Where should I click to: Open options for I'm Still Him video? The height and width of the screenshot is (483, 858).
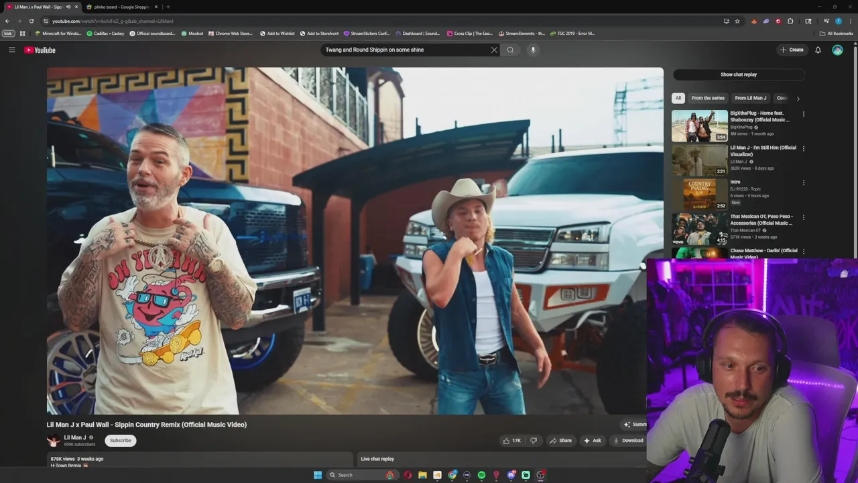(803, 148)
